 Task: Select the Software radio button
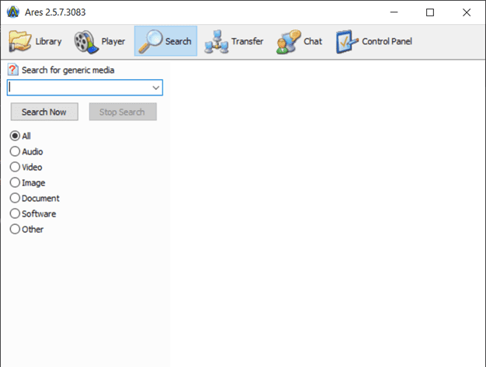pyautogui.click(x=15, y=213)
